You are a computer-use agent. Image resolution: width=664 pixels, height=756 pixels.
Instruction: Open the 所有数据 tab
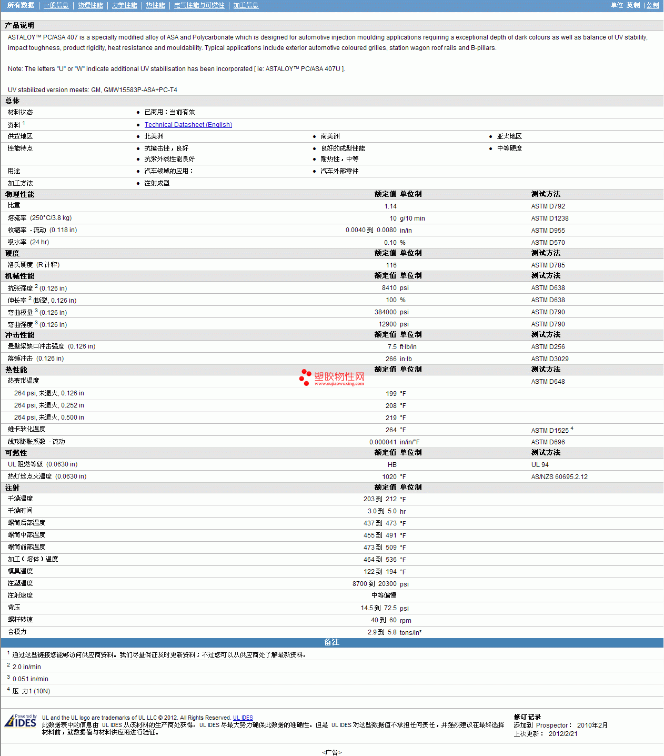coord(21,5)
